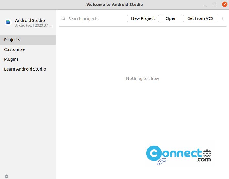Click the New Project button
This screenshot has width=229, height=179.
coord(143,18)
